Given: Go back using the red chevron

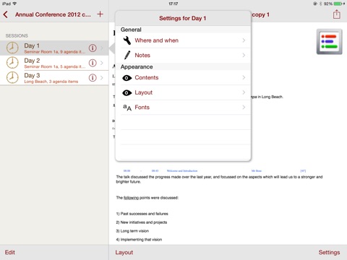Looking at the screenshot, I should point(6,14).
